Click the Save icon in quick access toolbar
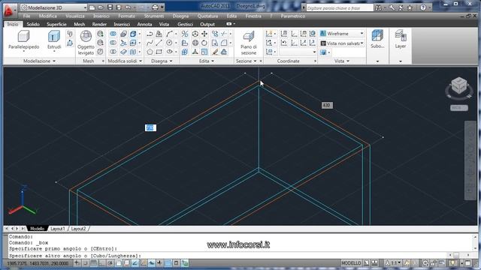The image size is (481, 270). [x=110, y=7]
